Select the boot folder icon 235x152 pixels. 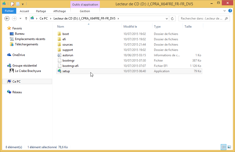[59, 34]
